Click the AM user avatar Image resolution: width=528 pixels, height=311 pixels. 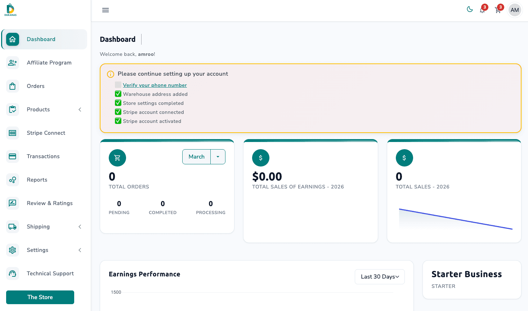pos(515,10)
